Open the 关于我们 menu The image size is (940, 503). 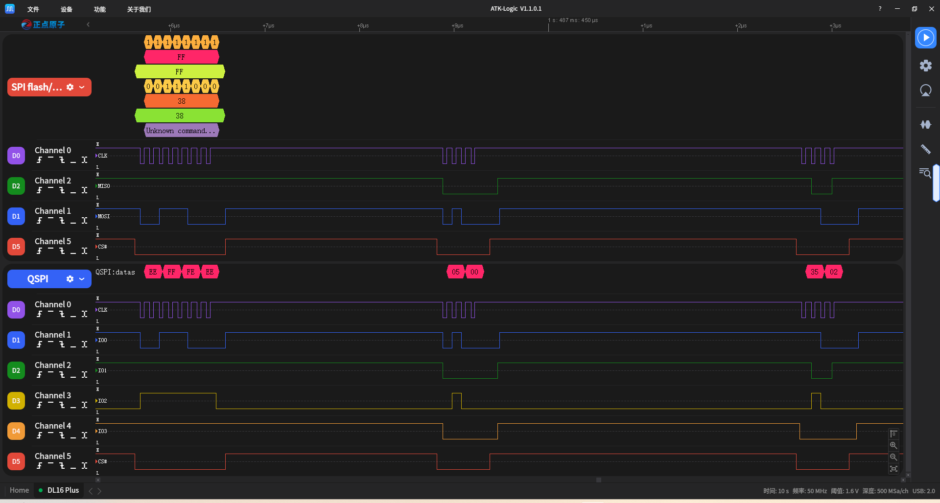pyautogui.click(x=139, y=9)
